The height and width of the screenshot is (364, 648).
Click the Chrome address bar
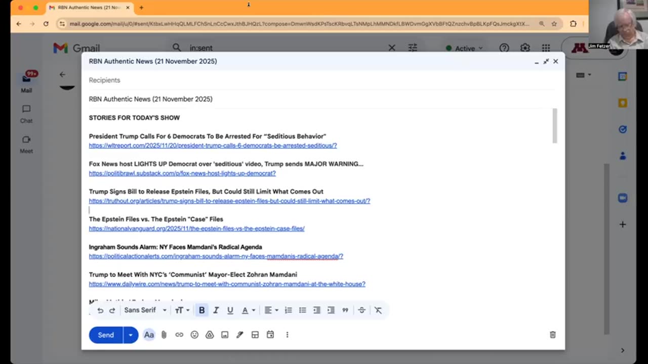click(299, 24)
